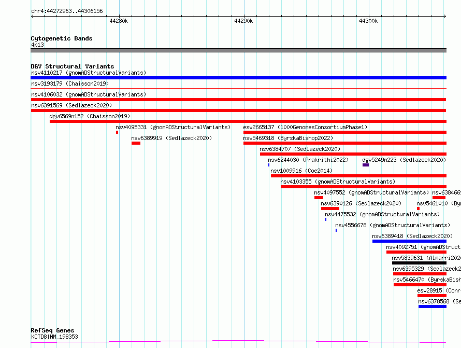The height and width of the screenshot is (348, 461).
Task: Click nsv5469318 (ByrskaBishop2022) label
Action: [x=288, y=138]
